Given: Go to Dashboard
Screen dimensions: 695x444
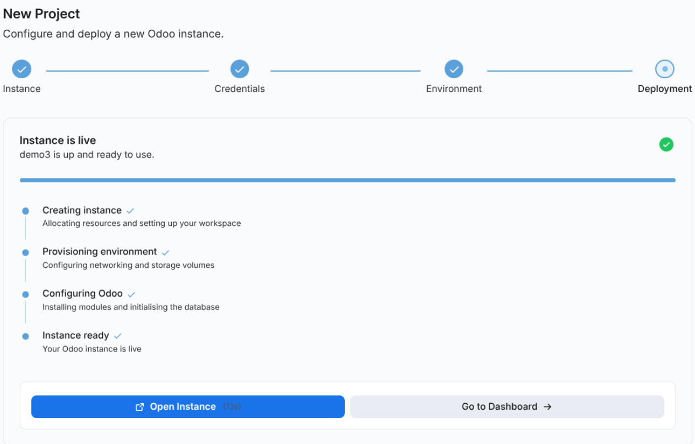Looking at the screenshot, I should click(507, 407).
